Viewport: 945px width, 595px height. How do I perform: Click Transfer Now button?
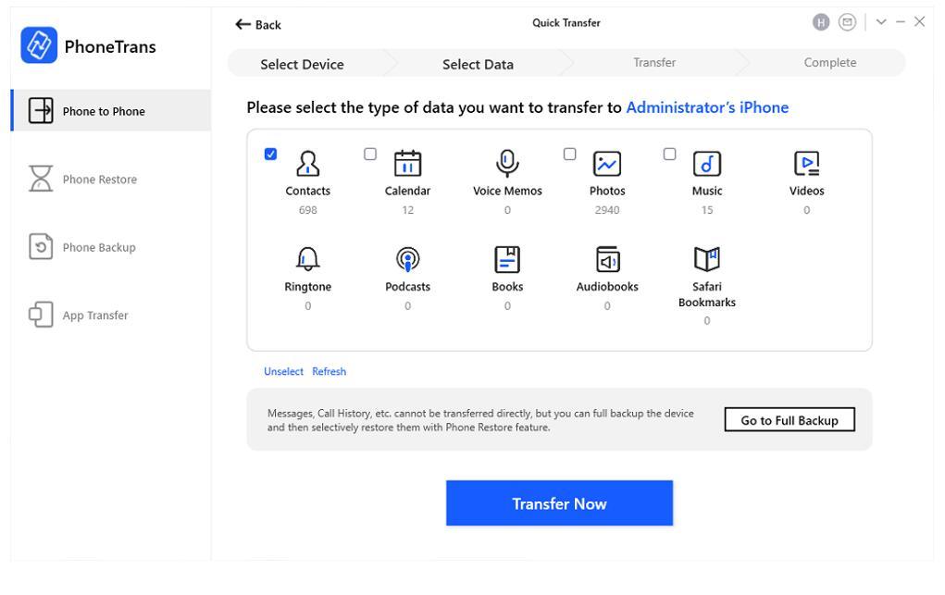tap(559, 503)
